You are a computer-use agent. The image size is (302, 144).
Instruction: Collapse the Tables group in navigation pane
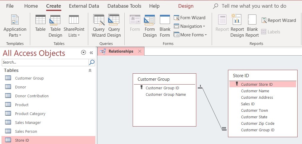coord(90,70)
